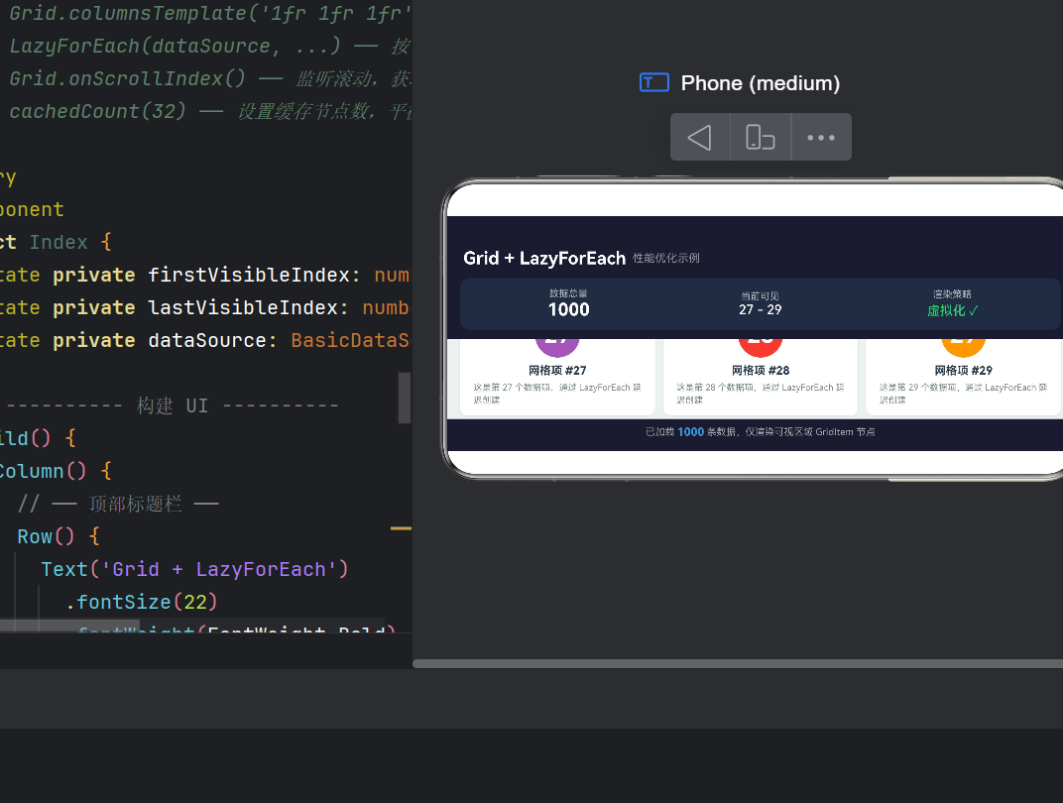Select the Phone (medium) device label

pyautogui.click(x=760, y=83)
